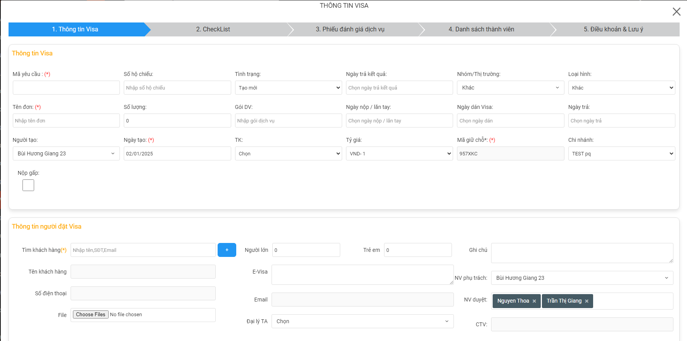Open Điều khoản & Lưu ý step
This screenshot has height=341, width=687.
[613, 29]
